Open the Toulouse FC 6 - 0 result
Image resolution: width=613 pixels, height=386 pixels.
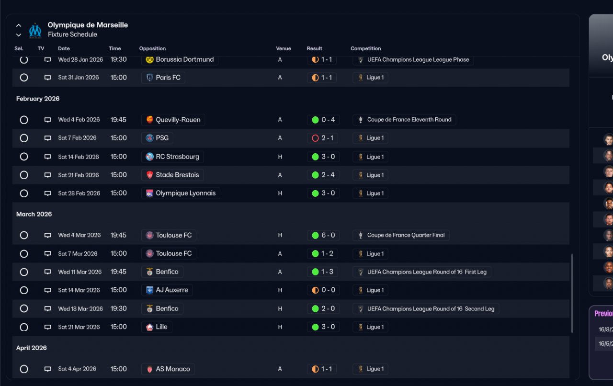(323, 235)
